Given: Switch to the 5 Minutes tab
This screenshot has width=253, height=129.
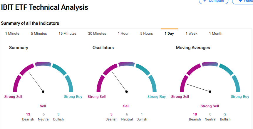Looking at the screenshot, I should (x=39, y=33).
